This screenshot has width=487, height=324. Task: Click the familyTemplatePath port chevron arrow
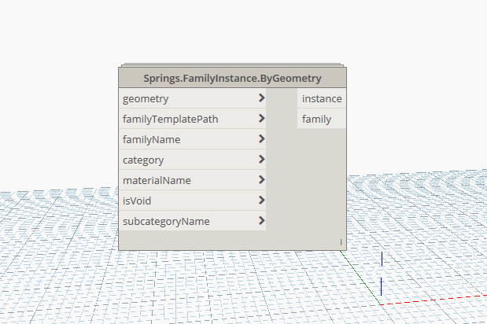click(x=260, y=119)
